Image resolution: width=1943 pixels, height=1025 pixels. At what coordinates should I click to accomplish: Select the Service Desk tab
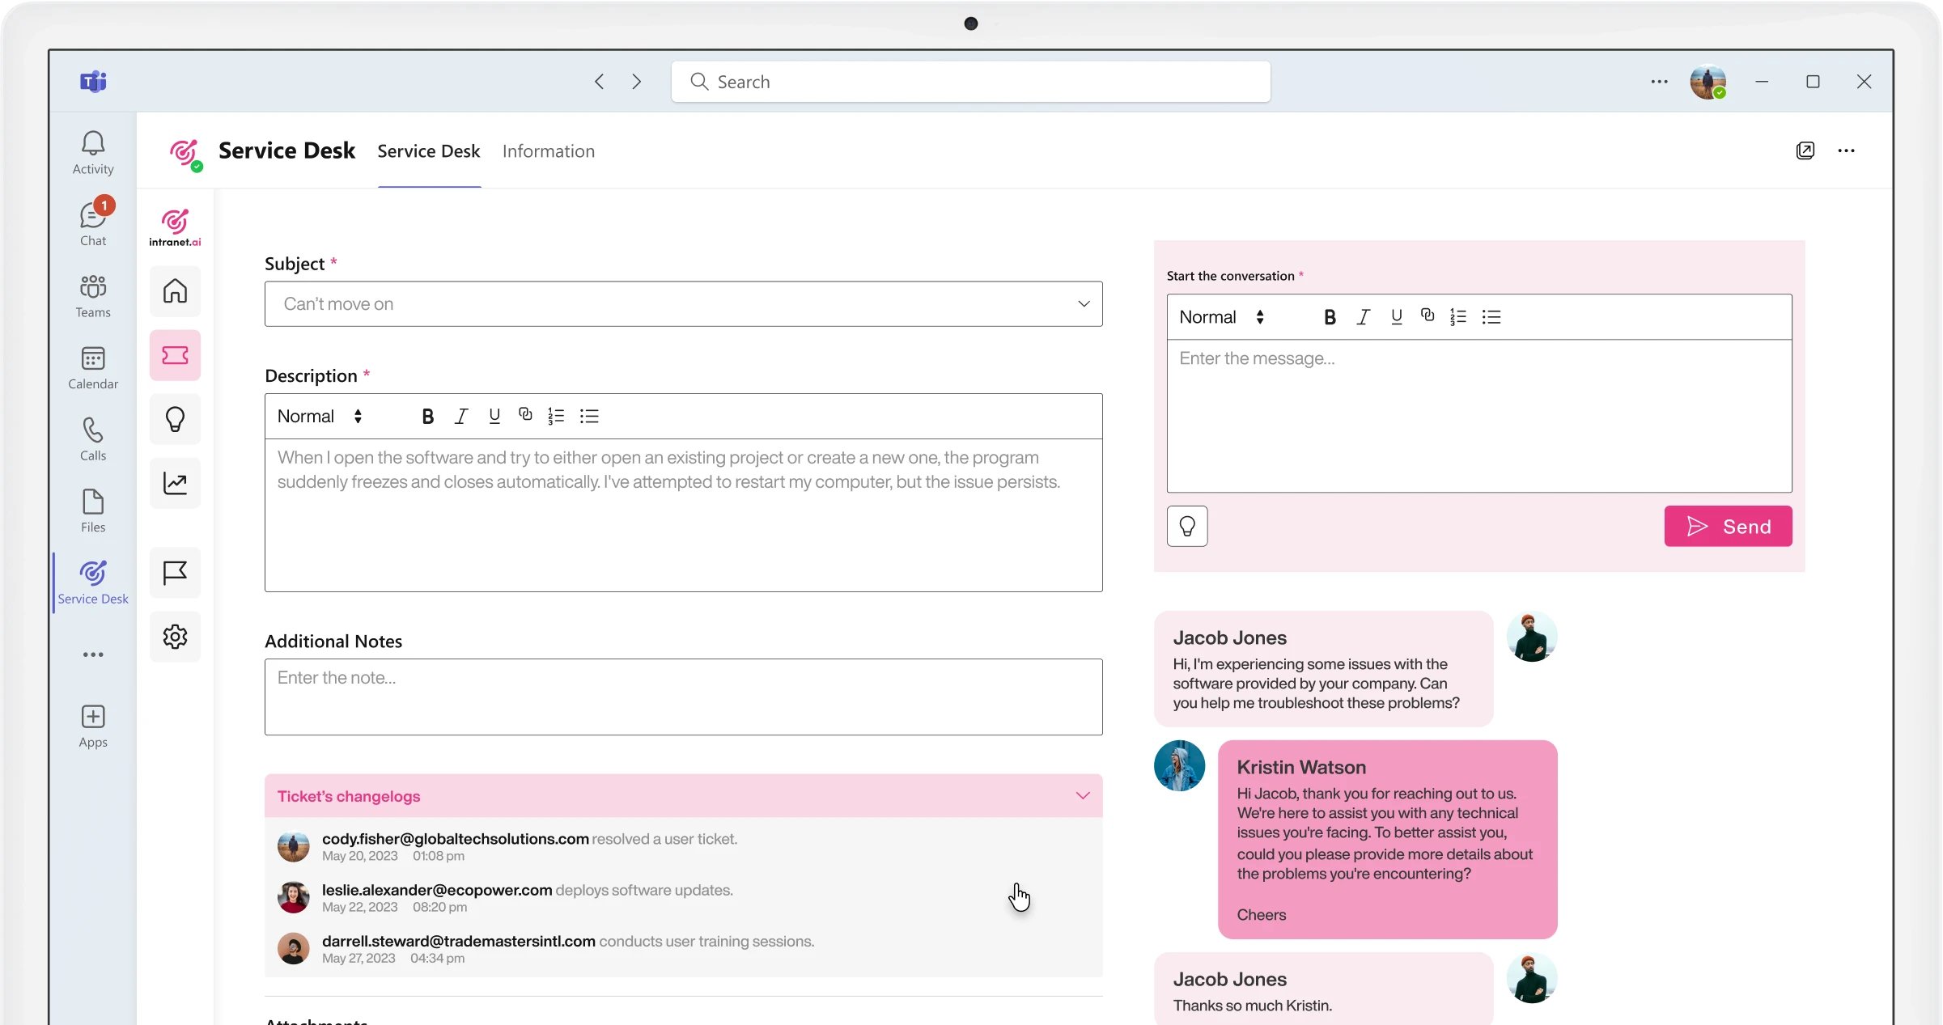pos(429,151)
